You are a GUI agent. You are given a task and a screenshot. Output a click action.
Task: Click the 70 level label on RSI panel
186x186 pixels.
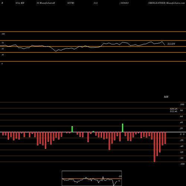point(3,43)
